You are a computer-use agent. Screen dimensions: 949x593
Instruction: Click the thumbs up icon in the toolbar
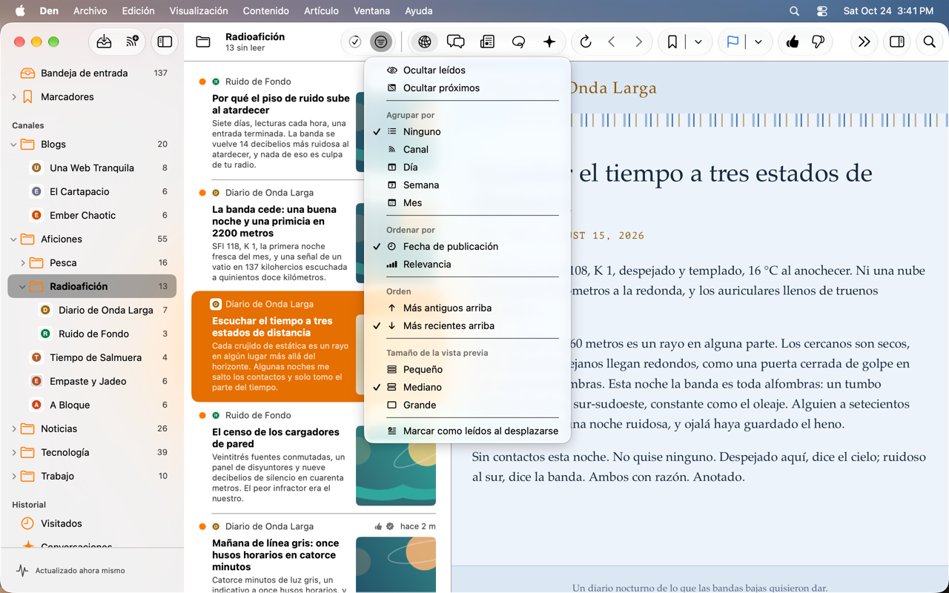[793, 42]
